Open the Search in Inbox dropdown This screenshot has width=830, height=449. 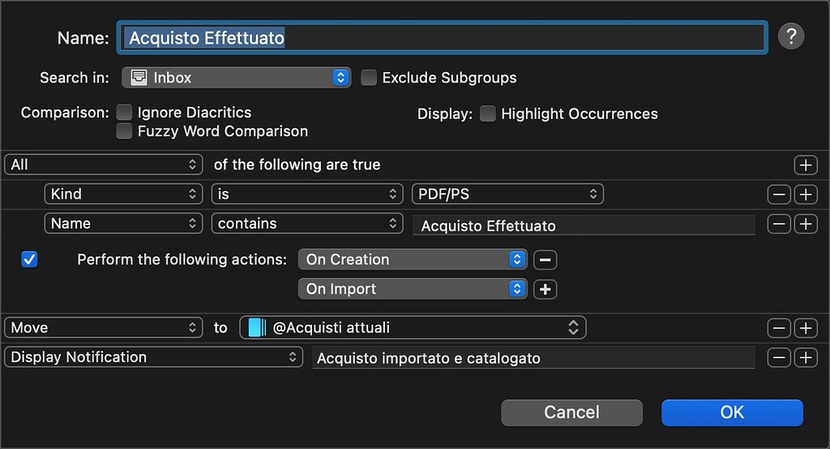point(236,78)
